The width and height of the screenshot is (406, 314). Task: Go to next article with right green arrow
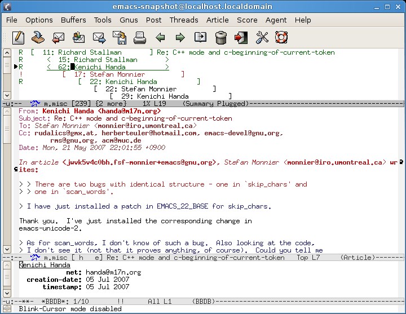(x=180, y=38)
